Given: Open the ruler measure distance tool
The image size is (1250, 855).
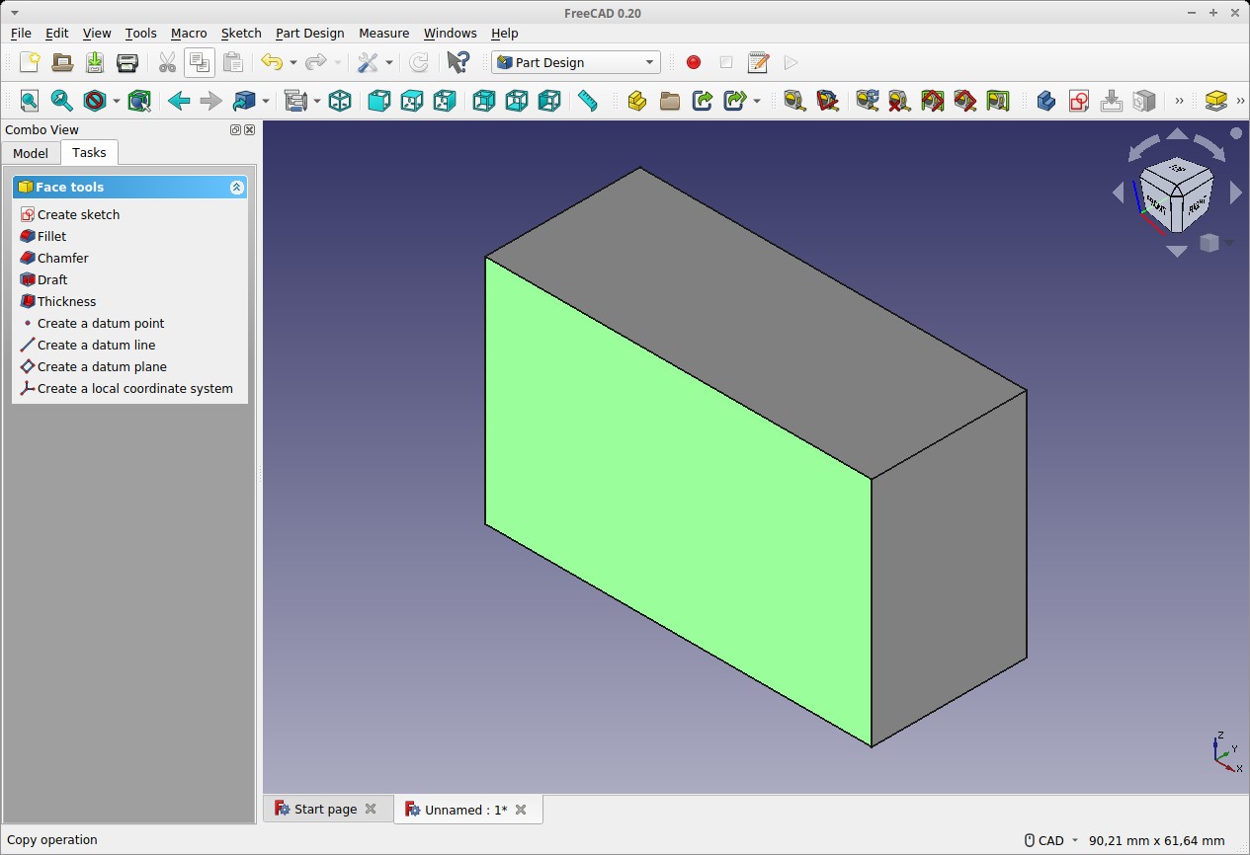Looking at the screenshot, I should (x=588, y=101).
